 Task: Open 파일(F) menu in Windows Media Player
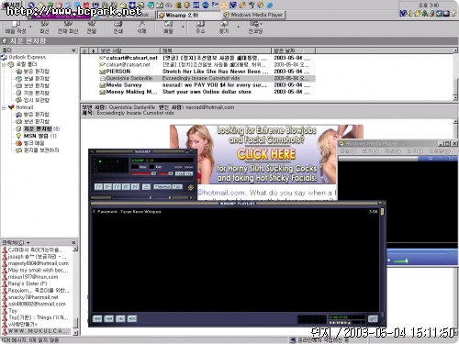coord(348,151)
